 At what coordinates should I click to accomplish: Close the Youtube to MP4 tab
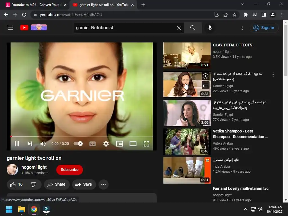pos(65,5)
